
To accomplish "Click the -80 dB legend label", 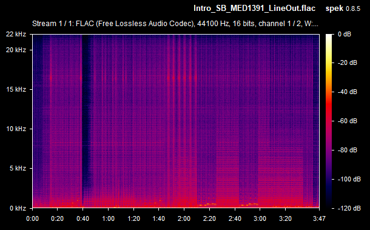I will click(x=348, y=150).
